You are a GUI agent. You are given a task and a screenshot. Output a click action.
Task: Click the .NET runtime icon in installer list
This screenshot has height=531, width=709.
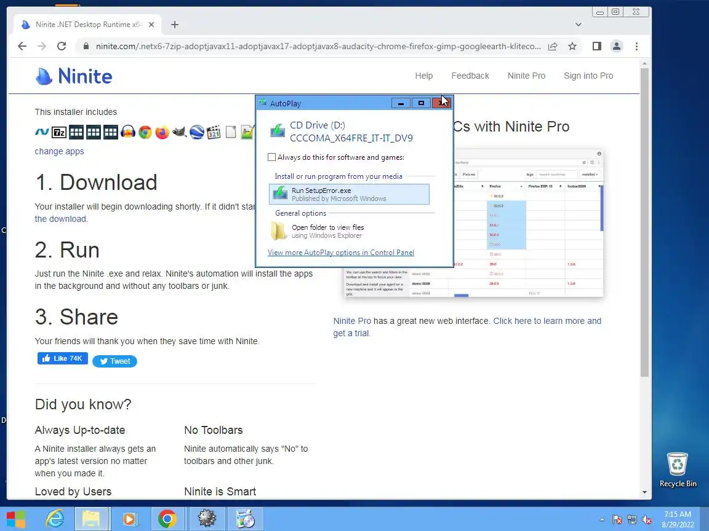[42, 132]
